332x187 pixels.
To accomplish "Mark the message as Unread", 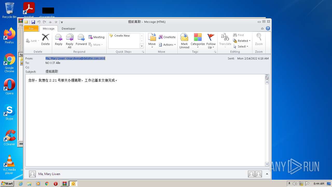I will [184, 41].
